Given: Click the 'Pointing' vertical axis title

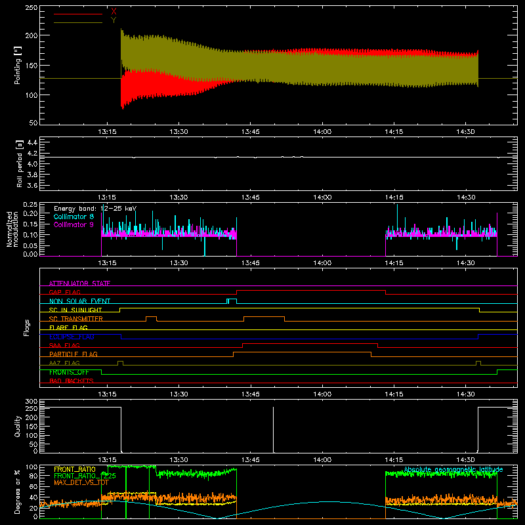Looking at the screenshot, I should (x=18, y=65).
